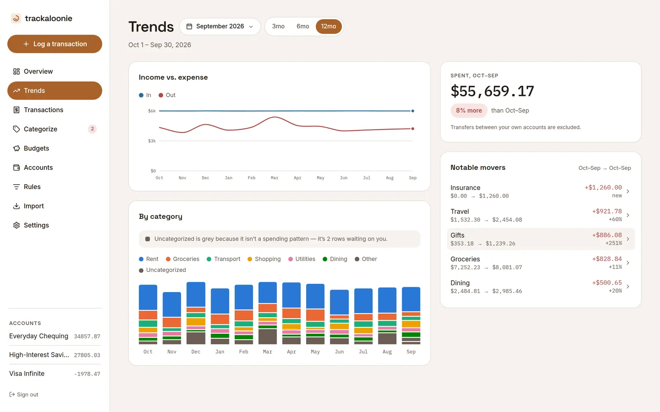Toggle the Uncategorized category legend
The height and width of the screenshot is (412, 660).
coord(163,270)
